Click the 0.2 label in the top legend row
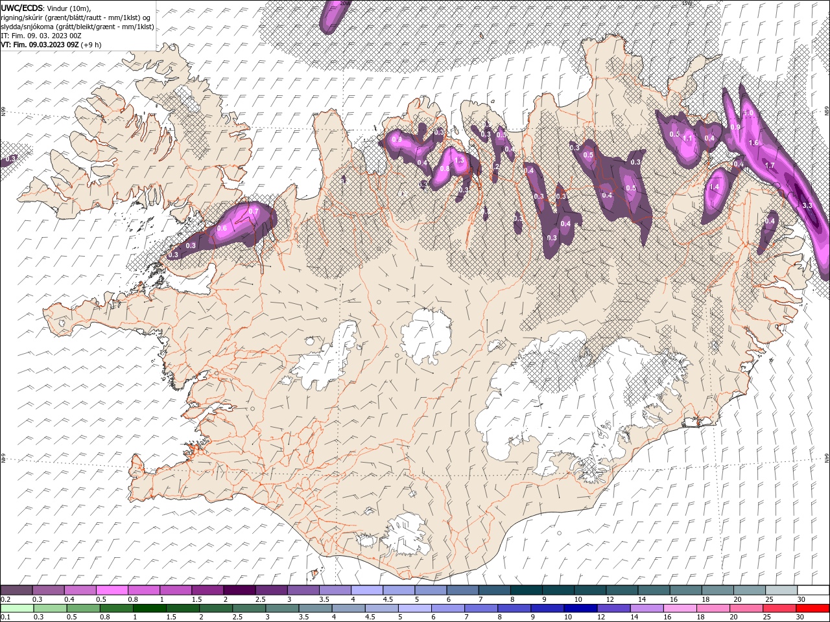 pyautogui.click(x=5, y=599)
